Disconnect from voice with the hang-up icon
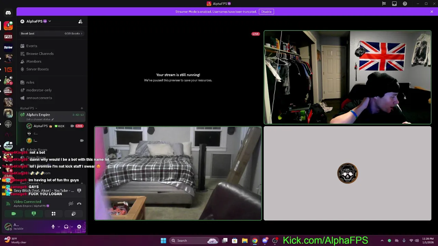The height and width of the screenshot is (246, 438). pyautogui.click(x=79, y=204)
